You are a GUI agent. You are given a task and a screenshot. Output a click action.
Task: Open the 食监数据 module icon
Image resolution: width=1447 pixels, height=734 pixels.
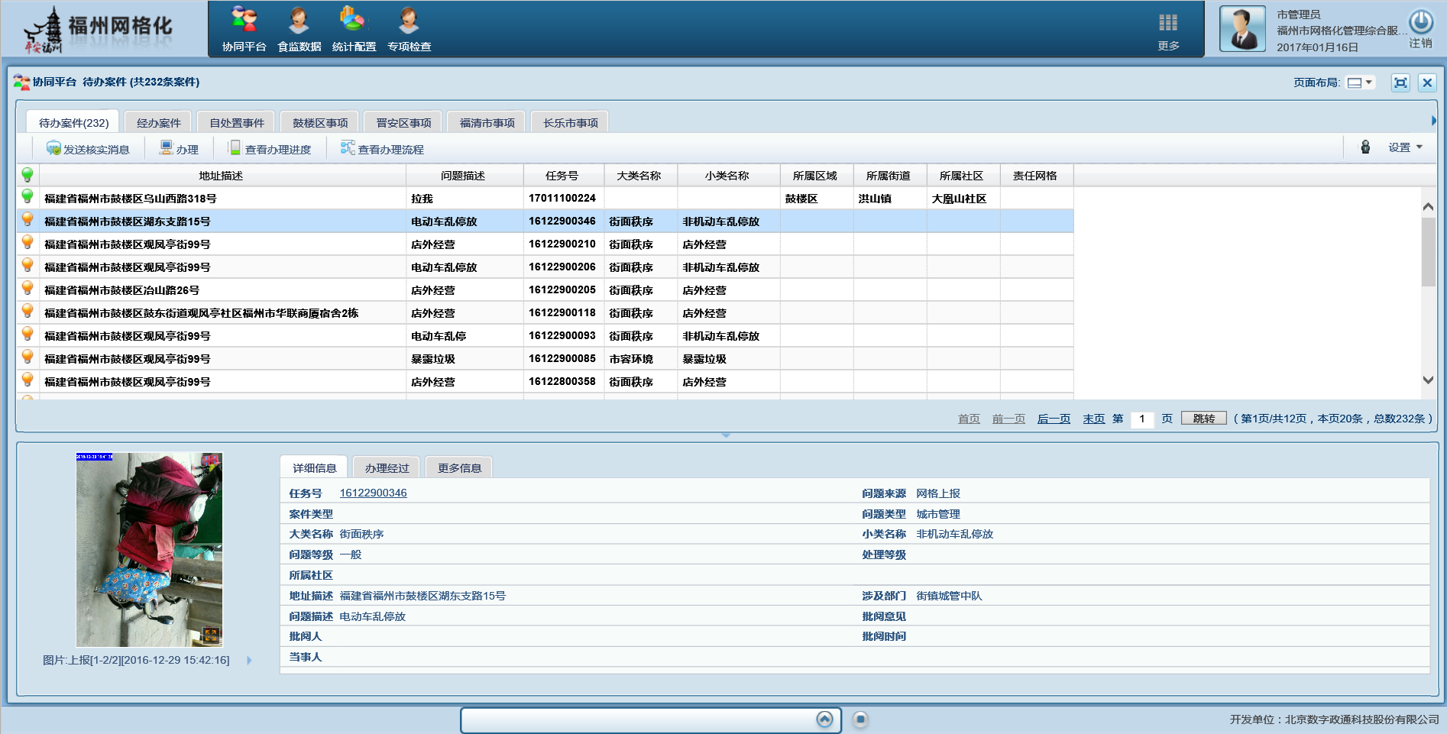(x=299, y=21)
